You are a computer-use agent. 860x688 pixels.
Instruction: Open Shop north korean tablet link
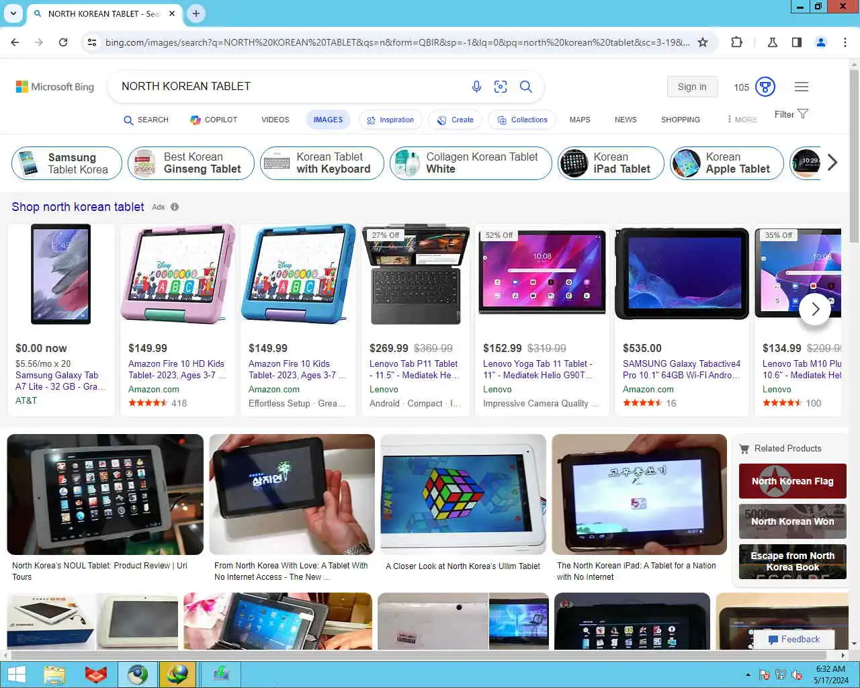point(78,207)
